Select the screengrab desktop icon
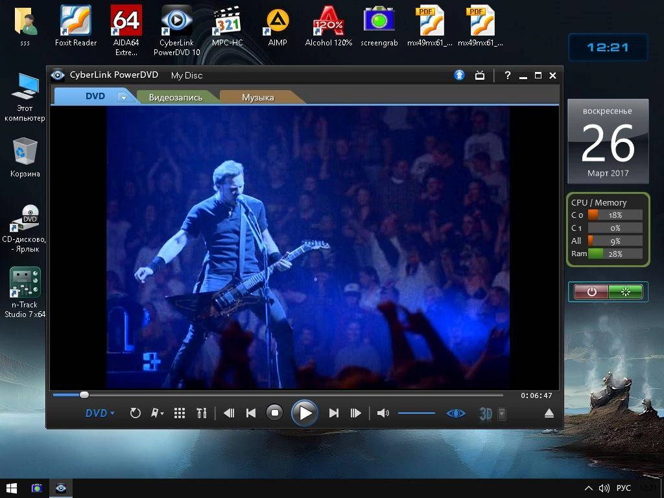 379,26
